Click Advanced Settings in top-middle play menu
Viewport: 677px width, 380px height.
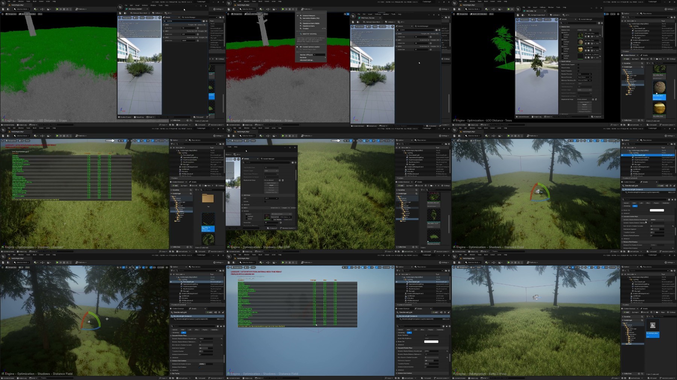click(307, 60)
